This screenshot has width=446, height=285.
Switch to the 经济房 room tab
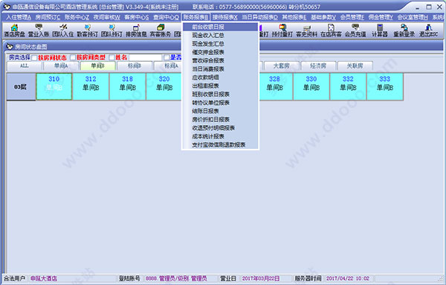click(318, 65)
